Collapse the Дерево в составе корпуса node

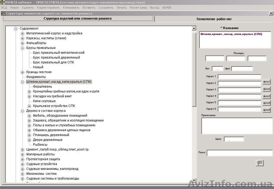23,111
